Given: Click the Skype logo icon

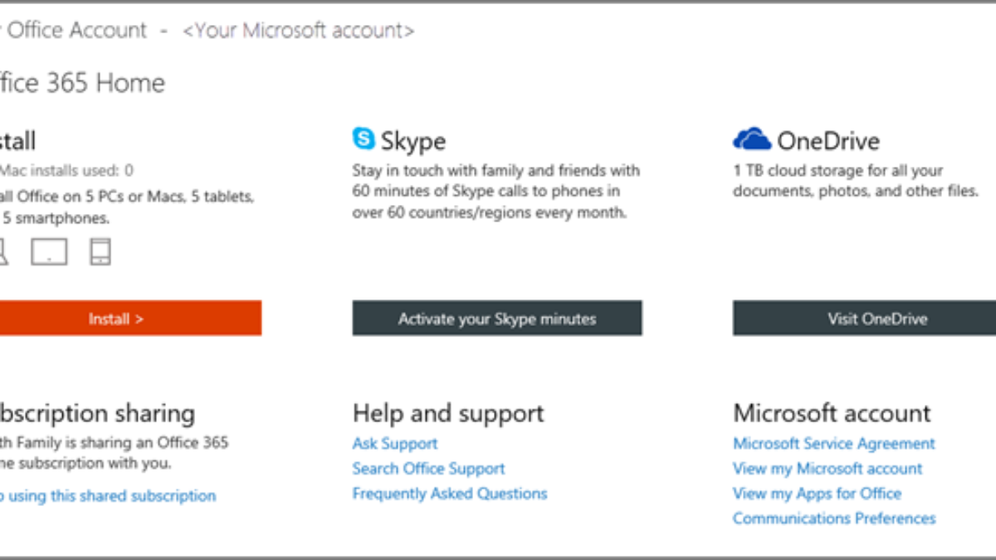Looking at the screenshot, I should coord(364,139).
